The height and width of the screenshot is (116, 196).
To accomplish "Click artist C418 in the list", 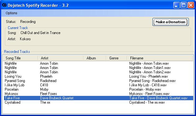I will point(44,85).
